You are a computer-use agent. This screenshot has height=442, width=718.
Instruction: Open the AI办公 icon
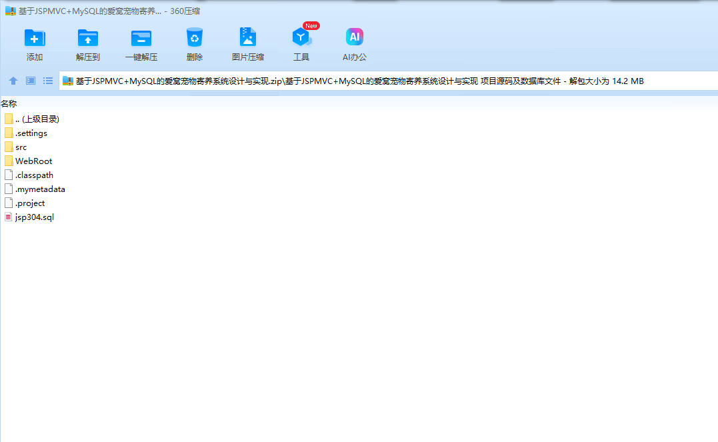(355, 37)
